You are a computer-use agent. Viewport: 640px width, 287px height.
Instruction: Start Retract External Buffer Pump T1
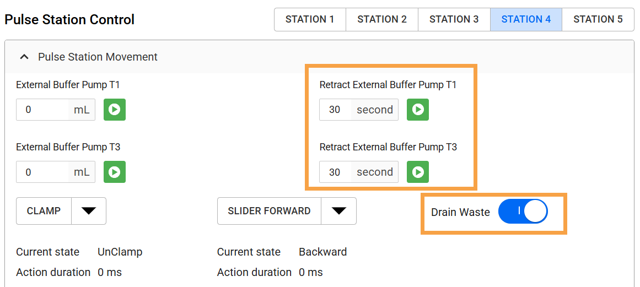pyautogui.click(x=418, y=110)
